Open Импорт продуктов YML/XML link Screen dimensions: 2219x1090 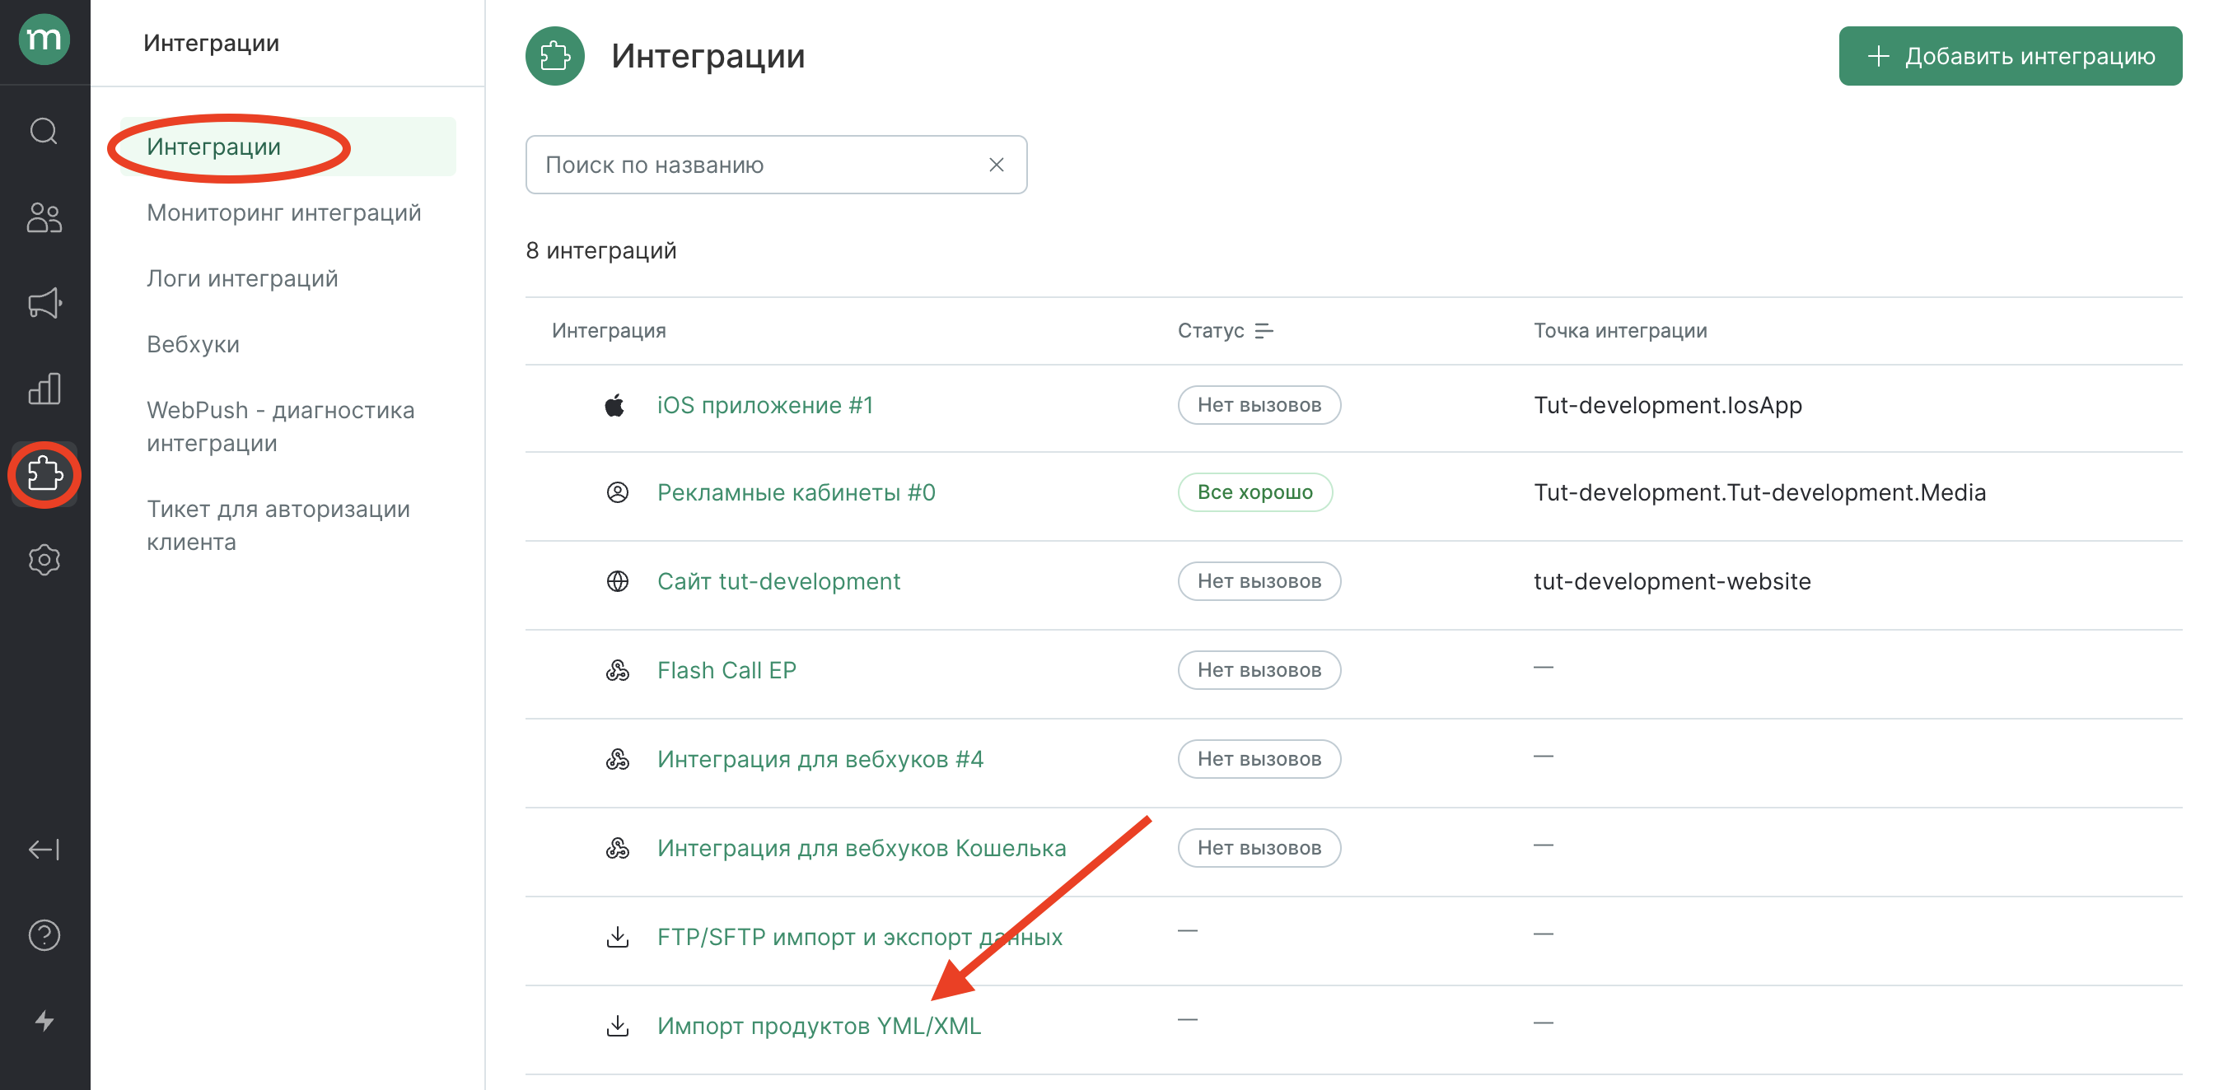pos(820,1026)
